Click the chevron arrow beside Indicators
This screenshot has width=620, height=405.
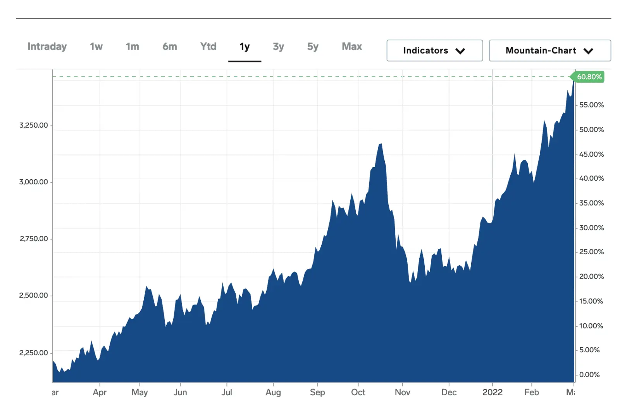(x=460, y=51)
